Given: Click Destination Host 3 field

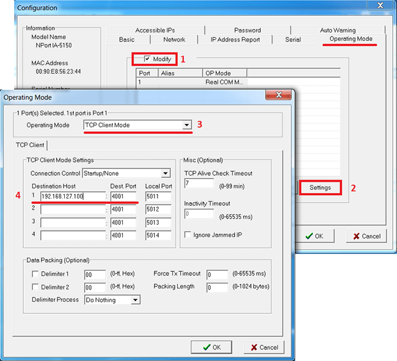Looking at the screenshot, I should pos(73,222).
